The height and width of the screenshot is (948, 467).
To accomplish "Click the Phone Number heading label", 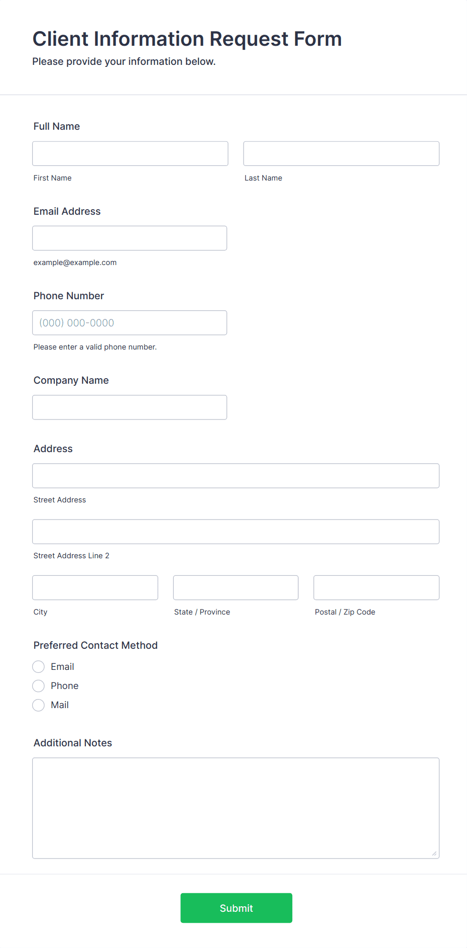I will point(69,296).
